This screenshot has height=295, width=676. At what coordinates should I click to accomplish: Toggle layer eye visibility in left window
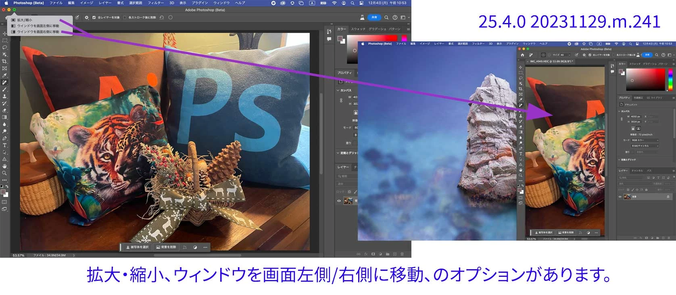click(339, 201)
